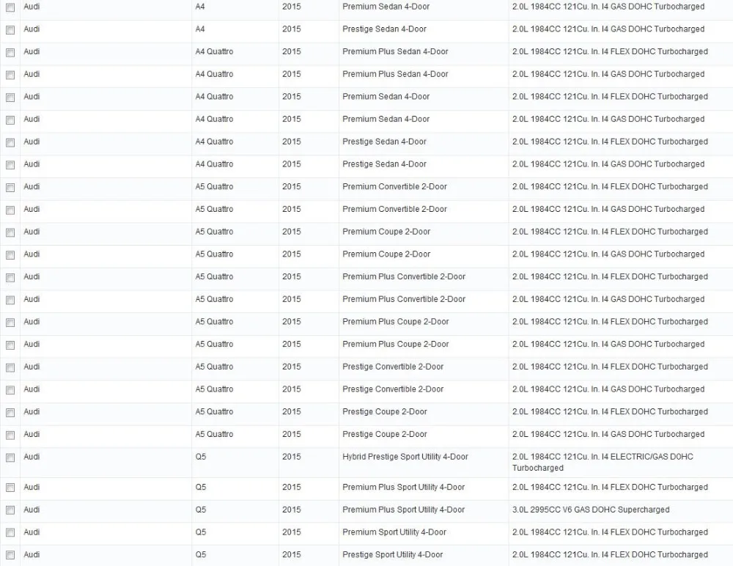The width and height of the screenshot is (733, 566).
Task: Enable checkbox for A5 Premium Coupe GAS
Action: tap(10, 255)
